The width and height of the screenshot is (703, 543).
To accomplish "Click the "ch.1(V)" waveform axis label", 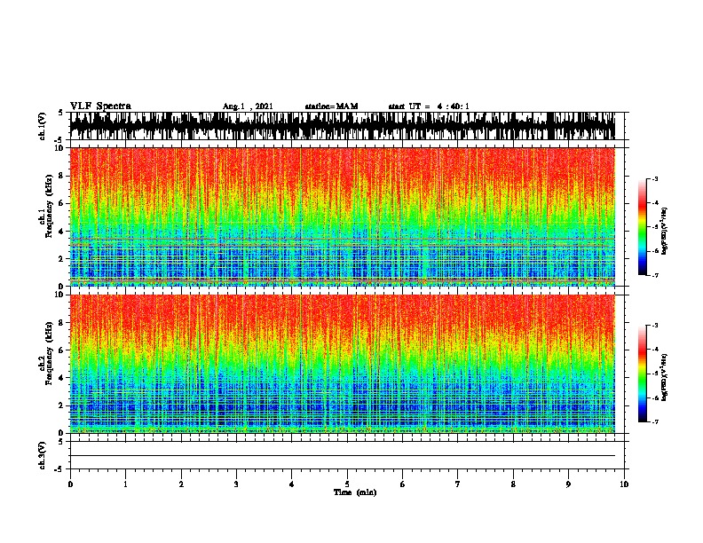I will [x=43, y=126].
